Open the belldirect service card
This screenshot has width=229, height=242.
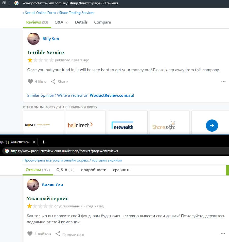[x=86, y=122]
